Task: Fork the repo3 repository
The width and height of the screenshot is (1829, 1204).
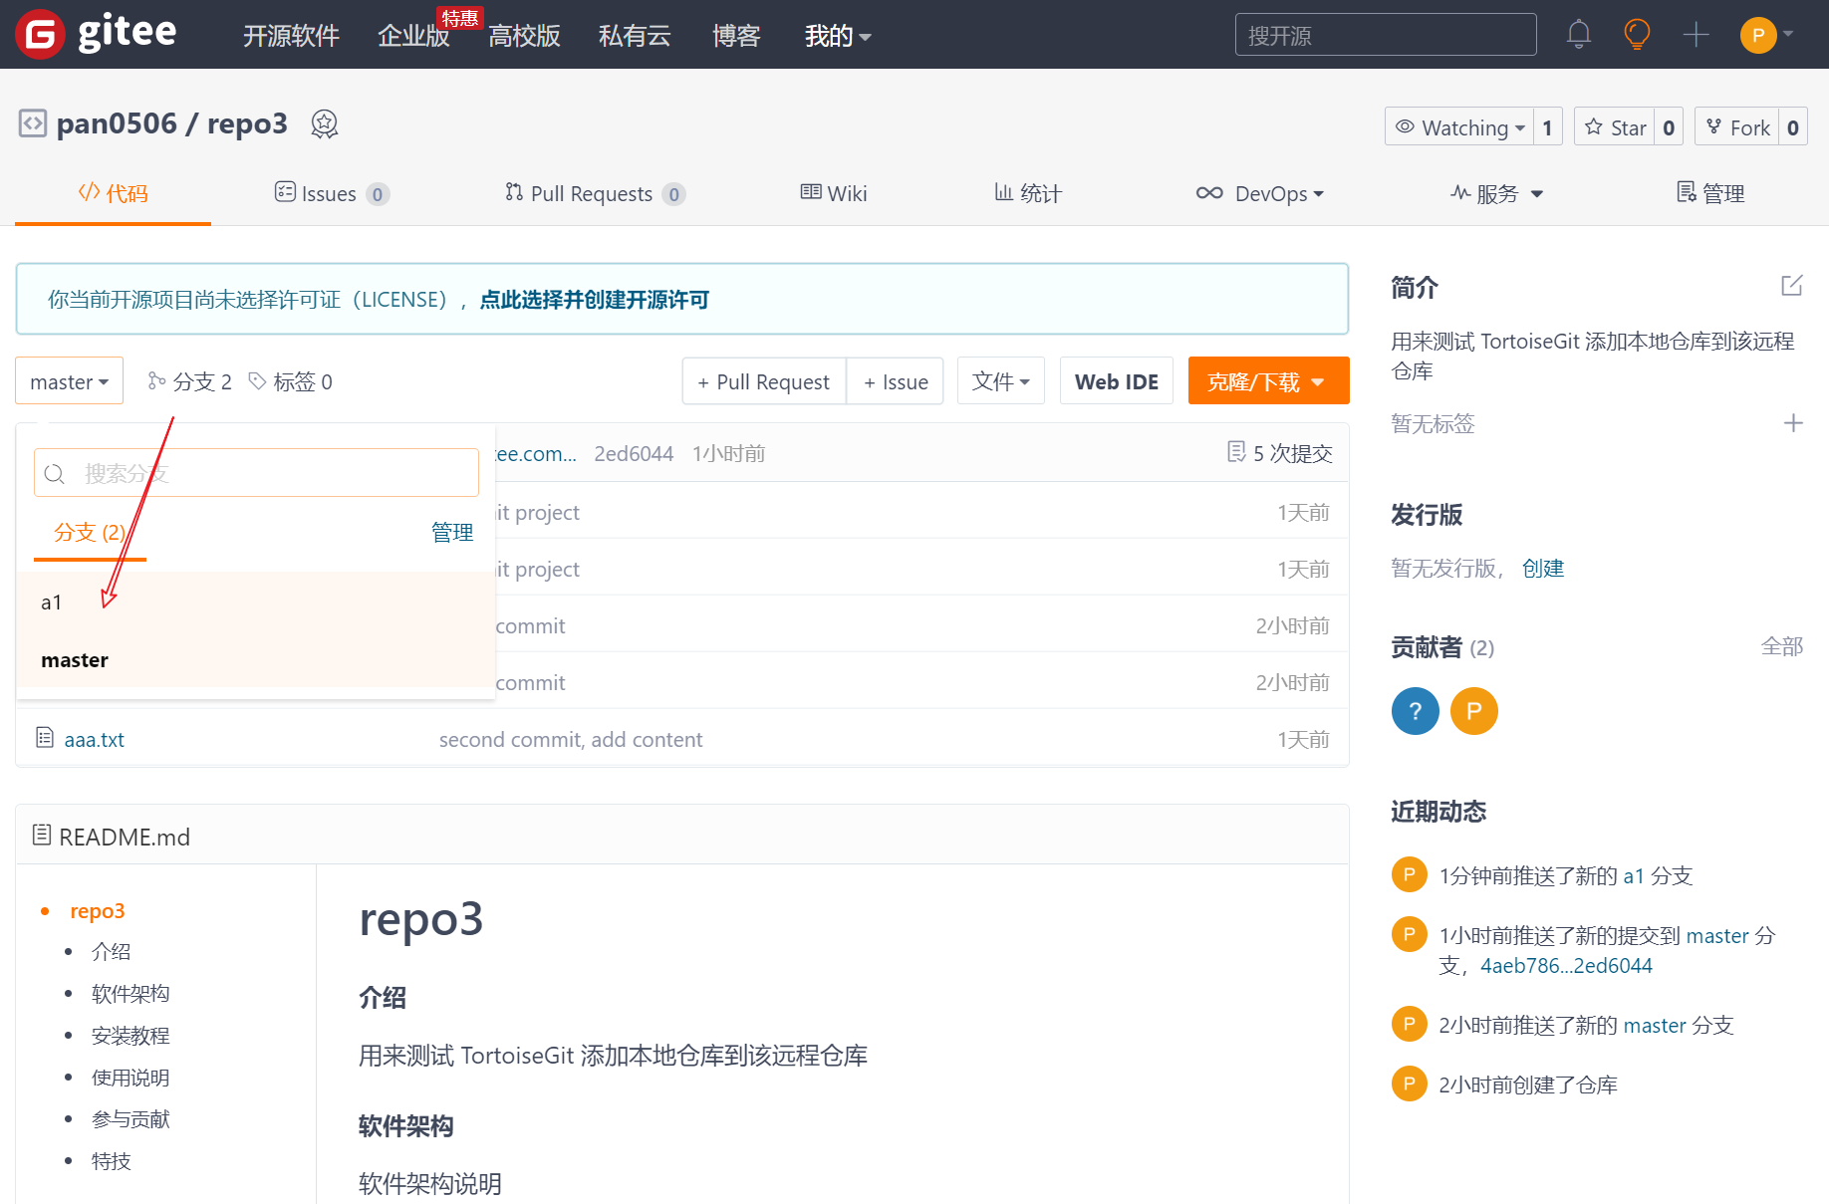Action: [1738, 127]
